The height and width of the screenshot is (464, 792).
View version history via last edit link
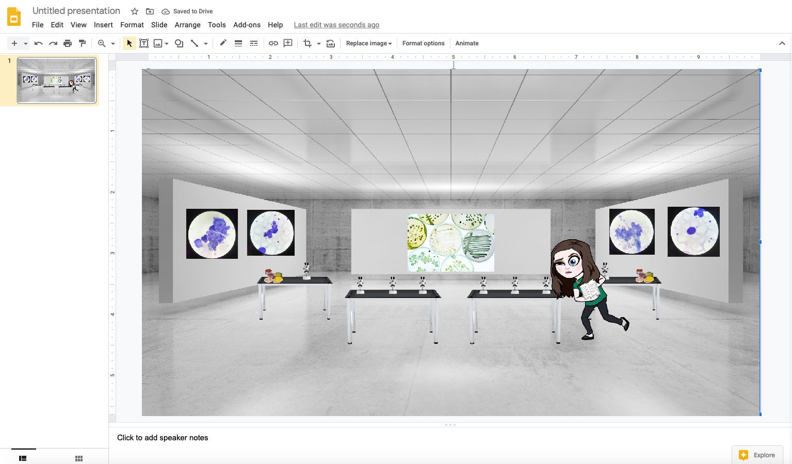pos(336,25)
